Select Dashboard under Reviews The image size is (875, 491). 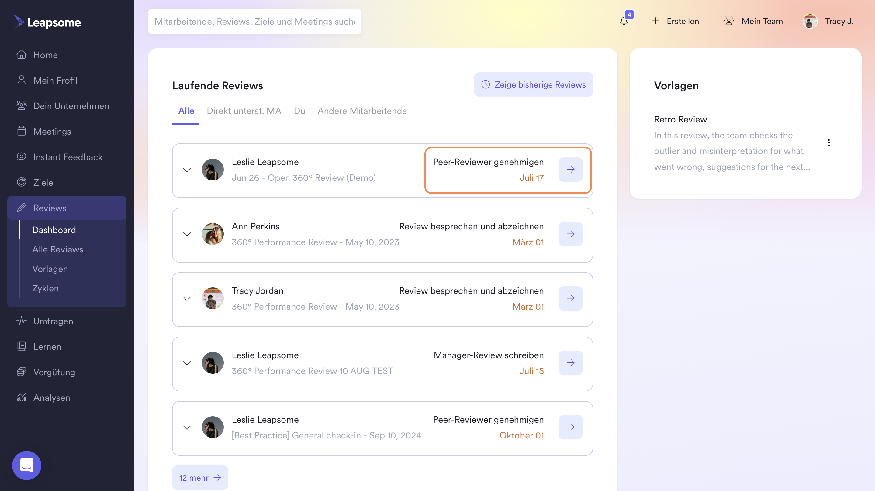click(x=54, y=230)
